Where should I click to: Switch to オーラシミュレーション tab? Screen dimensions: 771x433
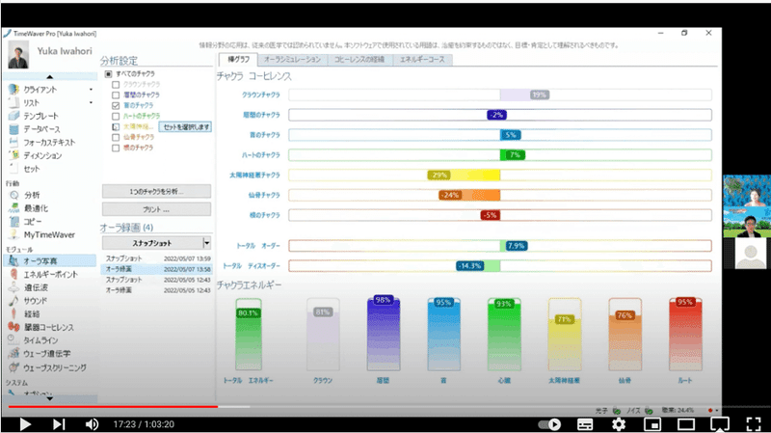tap(292, 60)
